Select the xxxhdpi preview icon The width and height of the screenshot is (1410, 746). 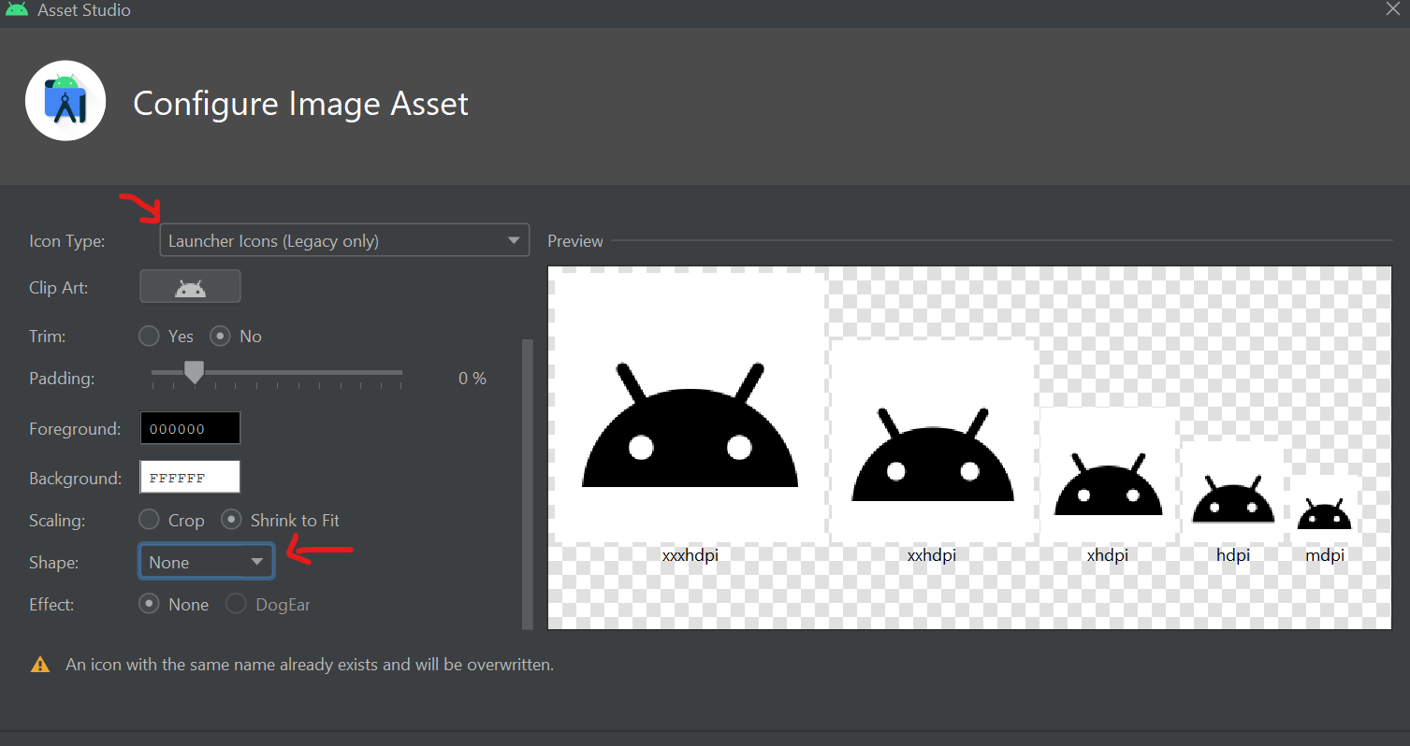coord(690,409)
